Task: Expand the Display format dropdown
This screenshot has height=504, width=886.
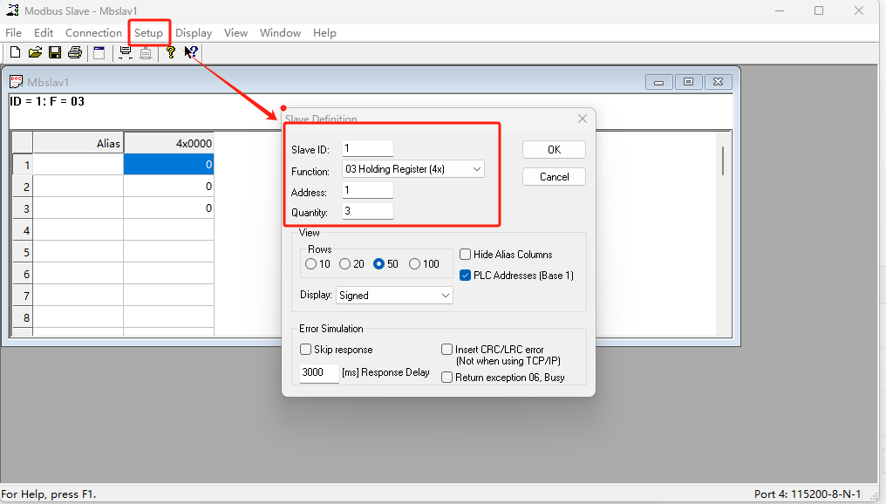Action: click(446, 296)
